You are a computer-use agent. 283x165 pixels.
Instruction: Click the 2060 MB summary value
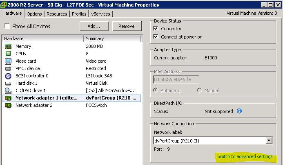(94, 46)
